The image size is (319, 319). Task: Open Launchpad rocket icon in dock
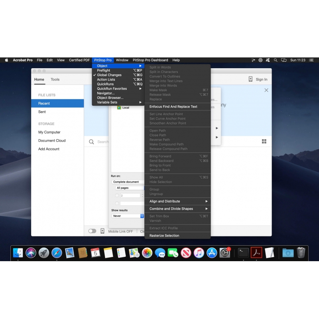44,253
